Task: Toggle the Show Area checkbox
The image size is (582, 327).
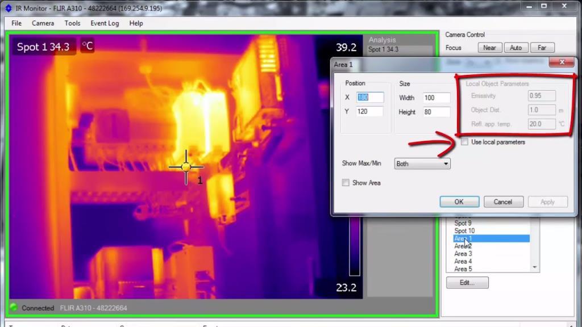Action: (x=346, y=183)
